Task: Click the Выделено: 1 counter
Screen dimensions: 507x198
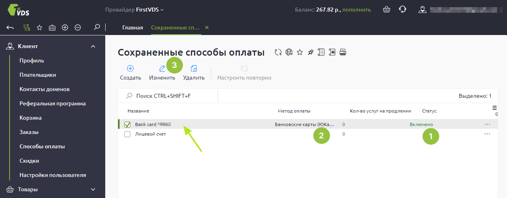Action: tap(475, 96)
